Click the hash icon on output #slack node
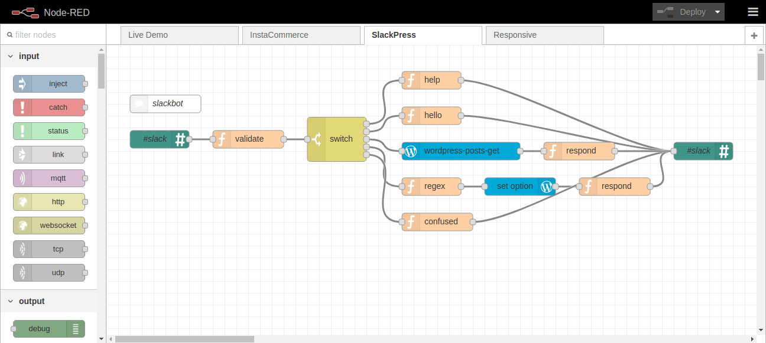The image size is (766, 343). 723,151
